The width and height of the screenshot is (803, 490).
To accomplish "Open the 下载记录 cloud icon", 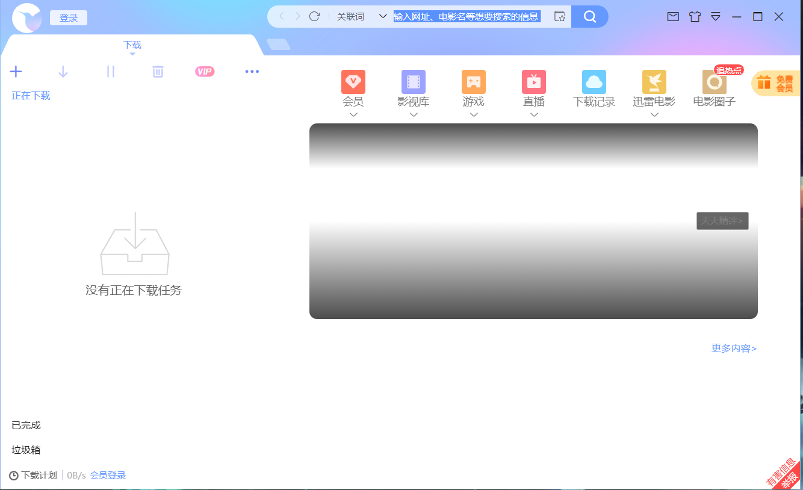I will (x=594, y=82).
